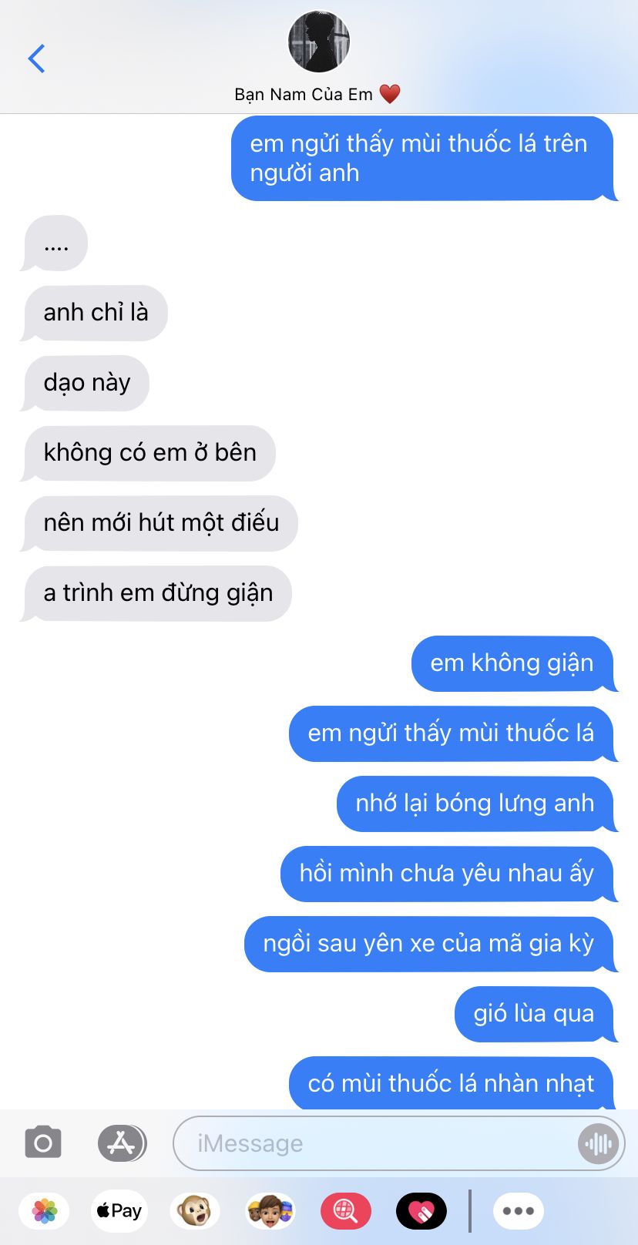Open the camera icon
The width and height of the screenshot is (638, 1245).
point(43,1143)
